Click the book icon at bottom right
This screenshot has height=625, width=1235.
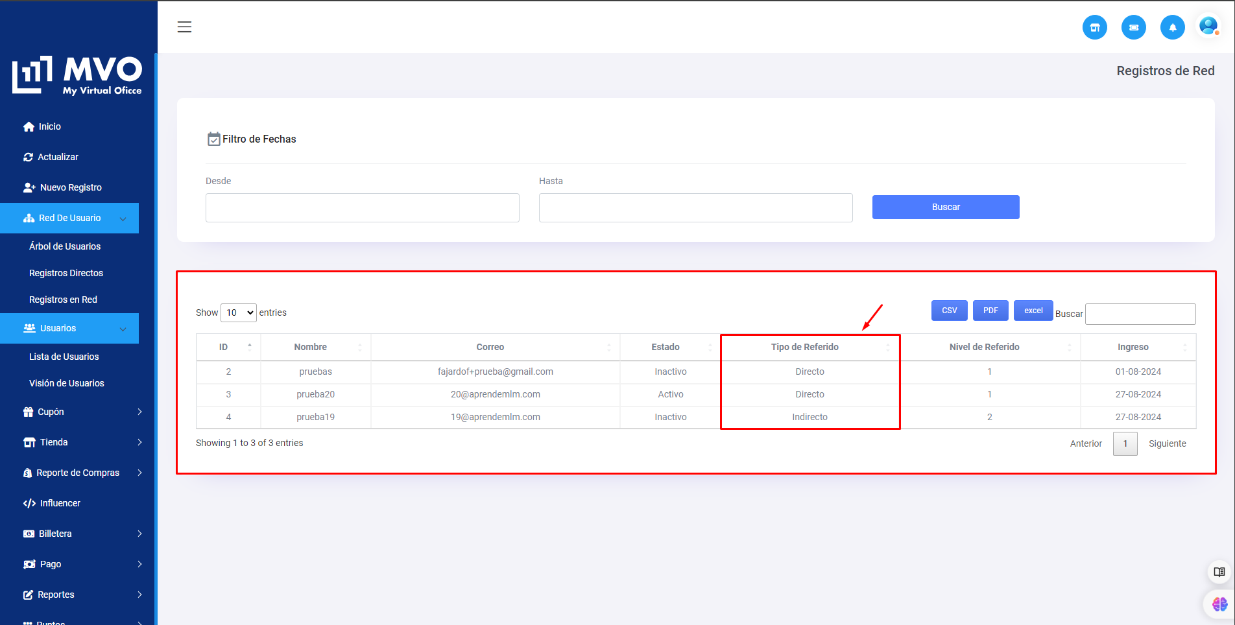pyautogui.click(x=1219, y=572)
